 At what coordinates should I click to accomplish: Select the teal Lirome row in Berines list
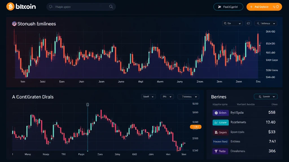[x=245, y=122]
